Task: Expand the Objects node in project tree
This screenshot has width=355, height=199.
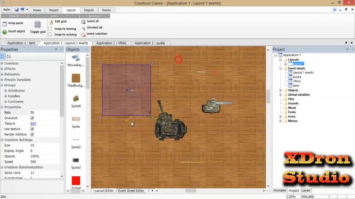Action: (x=280, y=90)
